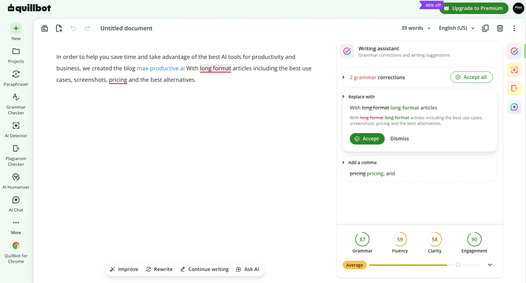This screenshot has height=283, width=526.
Task: Click the Fluency score 59 circle
Action: (400, 240)
